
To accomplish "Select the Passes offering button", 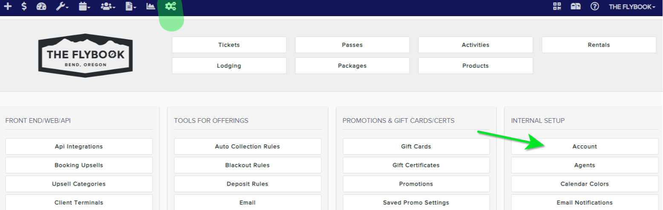I will [x=352, y=45].
